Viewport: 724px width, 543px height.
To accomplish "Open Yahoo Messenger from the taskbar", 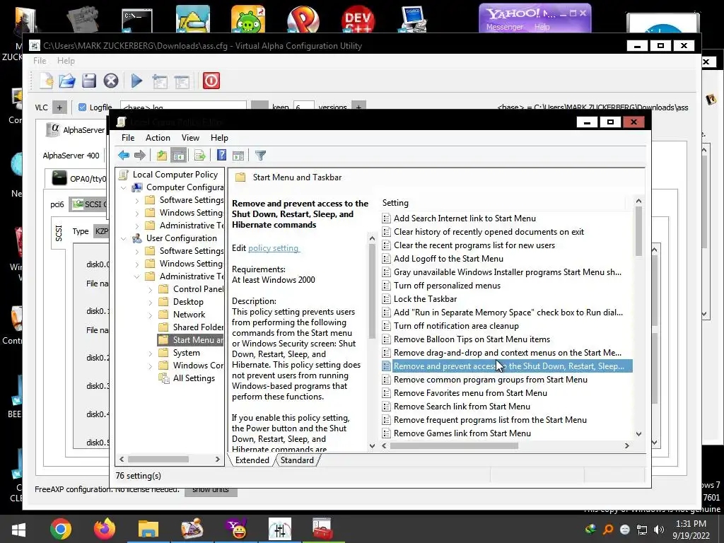I will pyautogui.click(x=236, y=529).
